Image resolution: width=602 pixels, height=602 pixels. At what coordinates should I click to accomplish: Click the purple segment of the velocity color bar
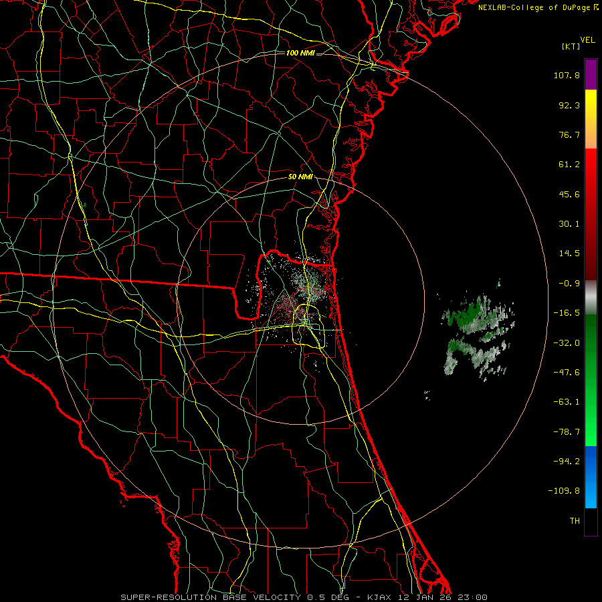(x=591, y=74)
